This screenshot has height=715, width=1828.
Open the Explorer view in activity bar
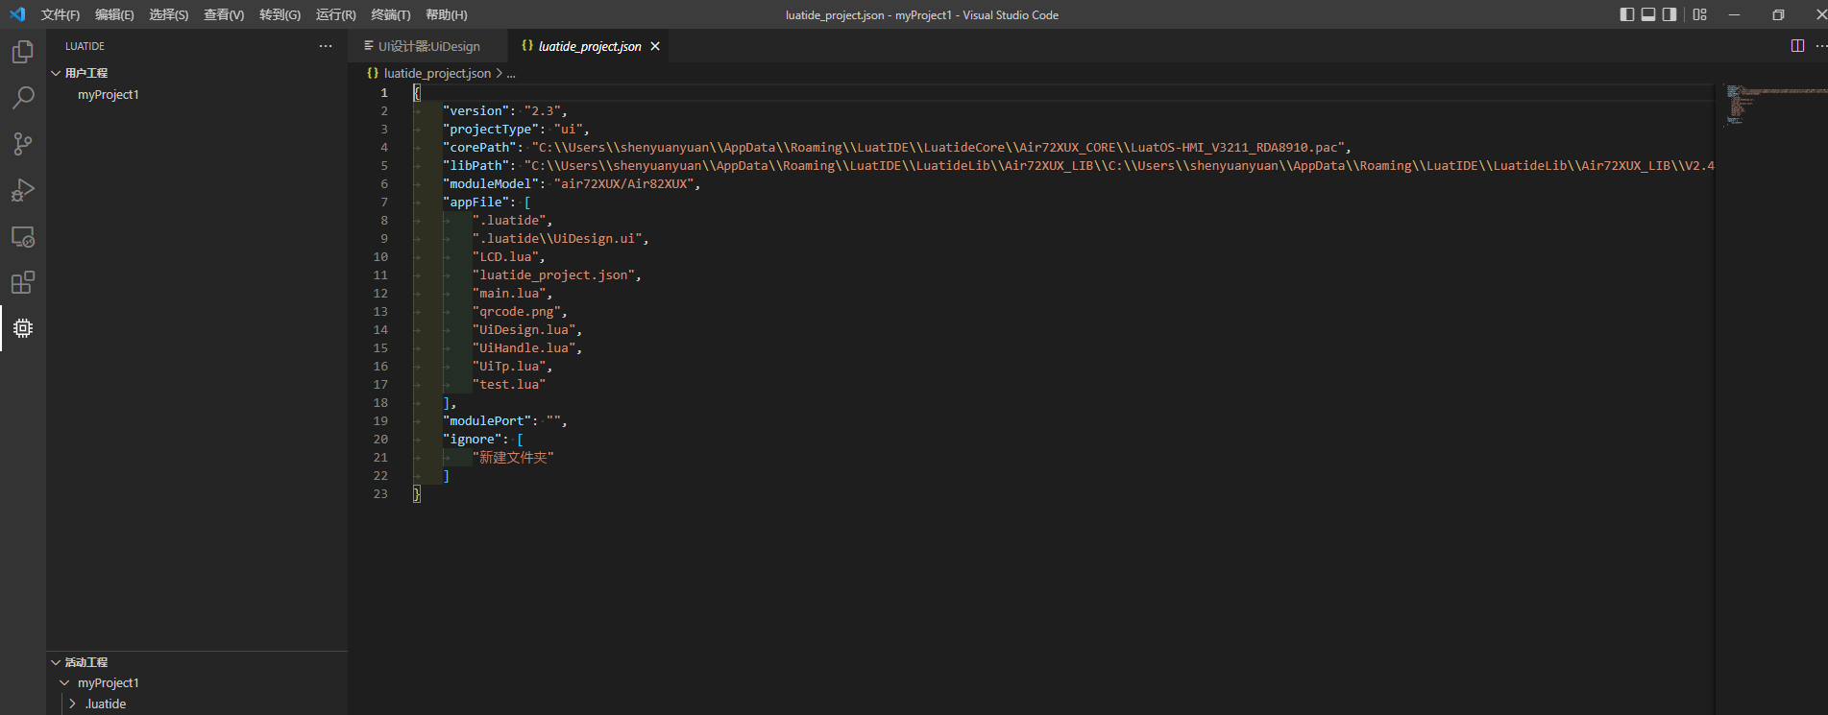(23, 52)
